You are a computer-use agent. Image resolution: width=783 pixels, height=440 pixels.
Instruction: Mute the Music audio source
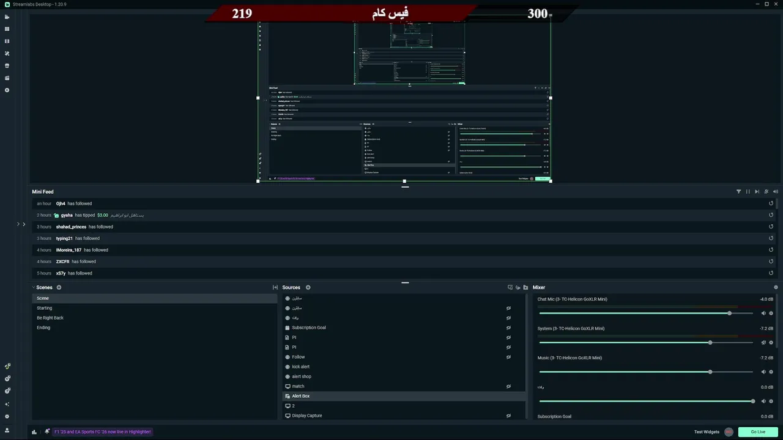click(763, 372)
